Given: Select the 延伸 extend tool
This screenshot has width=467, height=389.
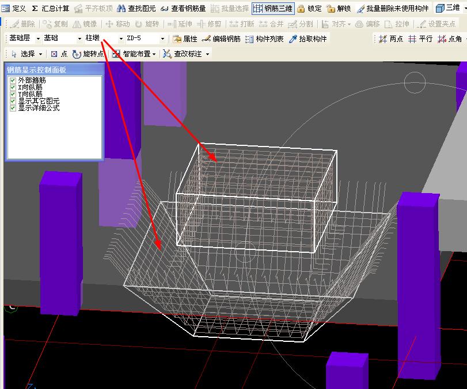Looking at the screenshot, I should pos(180,24).
